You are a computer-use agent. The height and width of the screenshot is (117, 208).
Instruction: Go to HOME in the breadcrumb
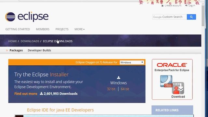tap(12, 41)
